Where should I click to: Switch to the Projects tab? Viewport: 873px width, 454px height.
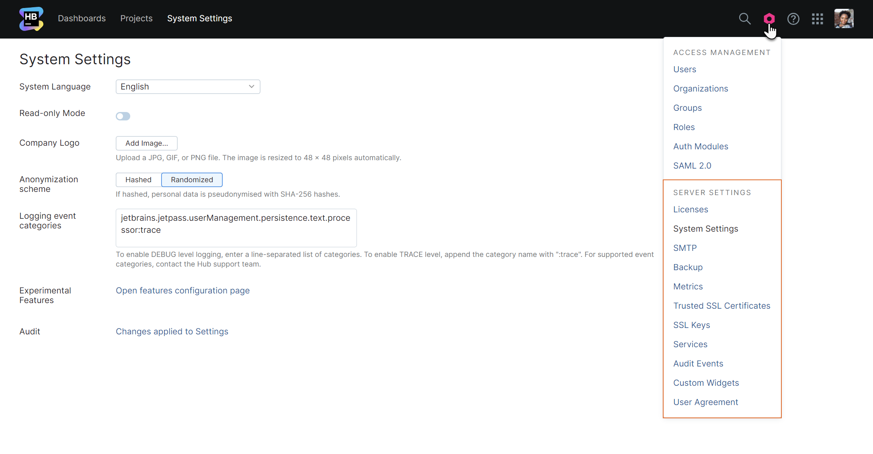point(136,18)
